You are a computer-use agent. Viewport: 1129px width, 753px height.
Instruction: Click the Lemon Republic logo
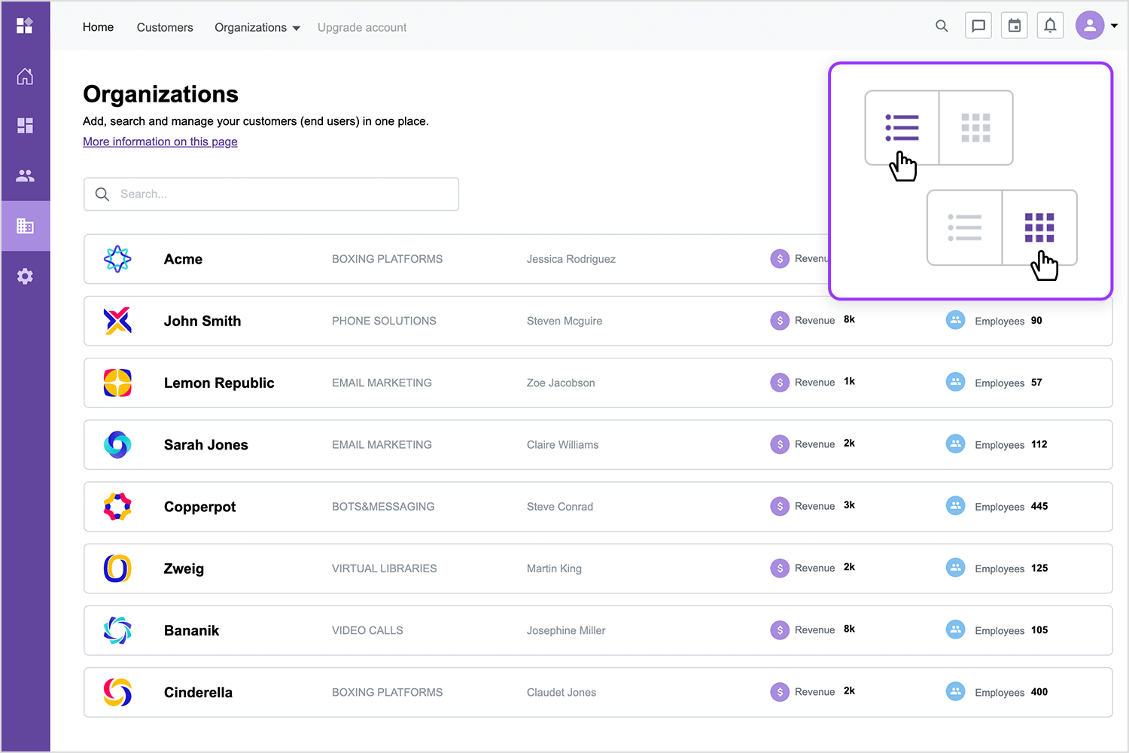(117, 383)
